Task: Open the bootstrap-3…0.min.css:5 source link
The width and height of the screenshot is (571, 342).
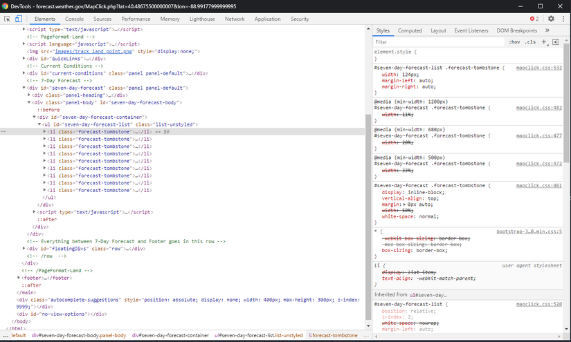Action: [x=529, y=231]
